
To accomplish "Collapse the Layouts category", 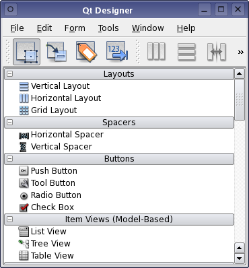I will click(9, 74).
